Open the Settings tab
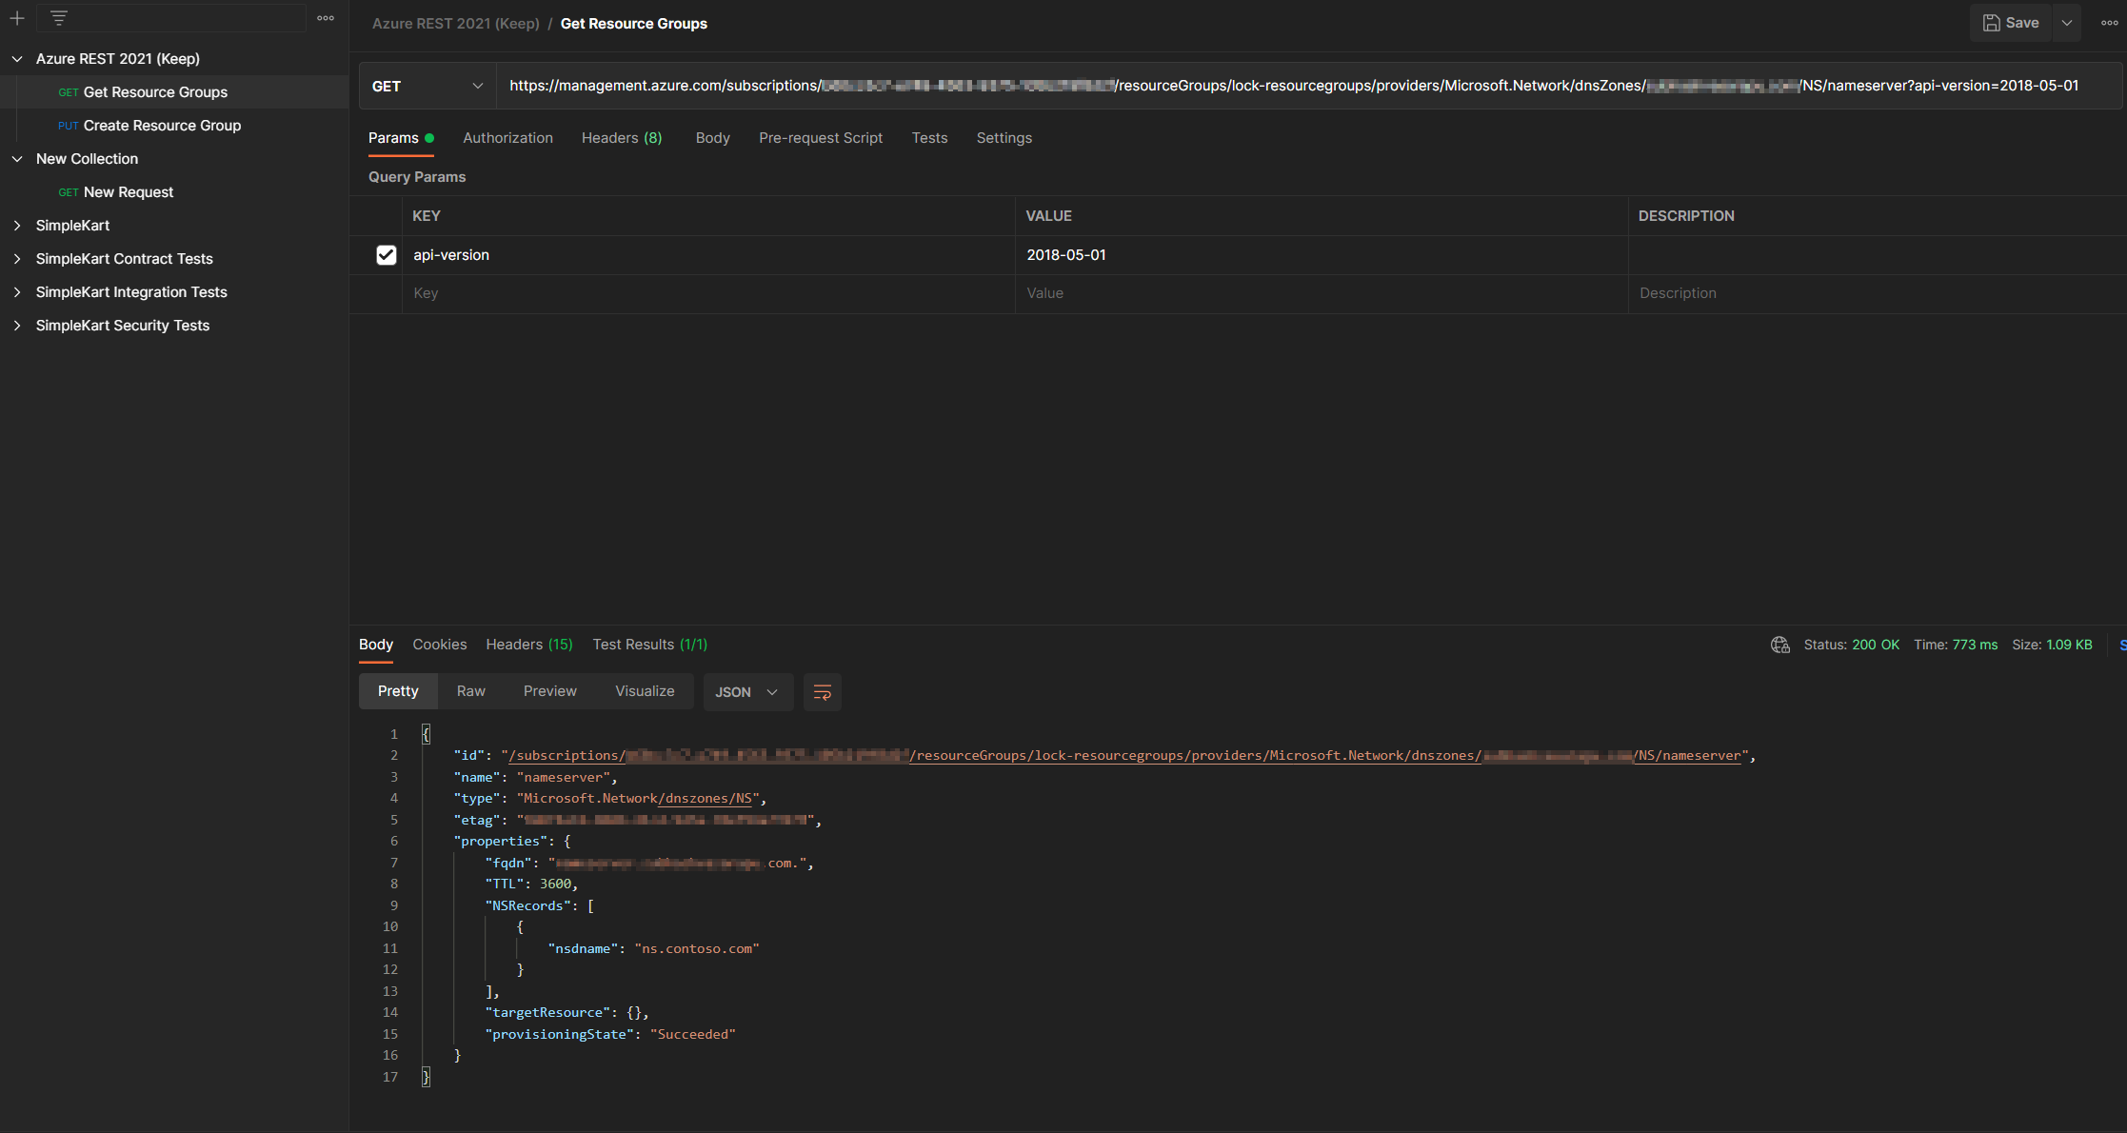The height and width of the screenshot is (1133, 2127). point(1004,138)
